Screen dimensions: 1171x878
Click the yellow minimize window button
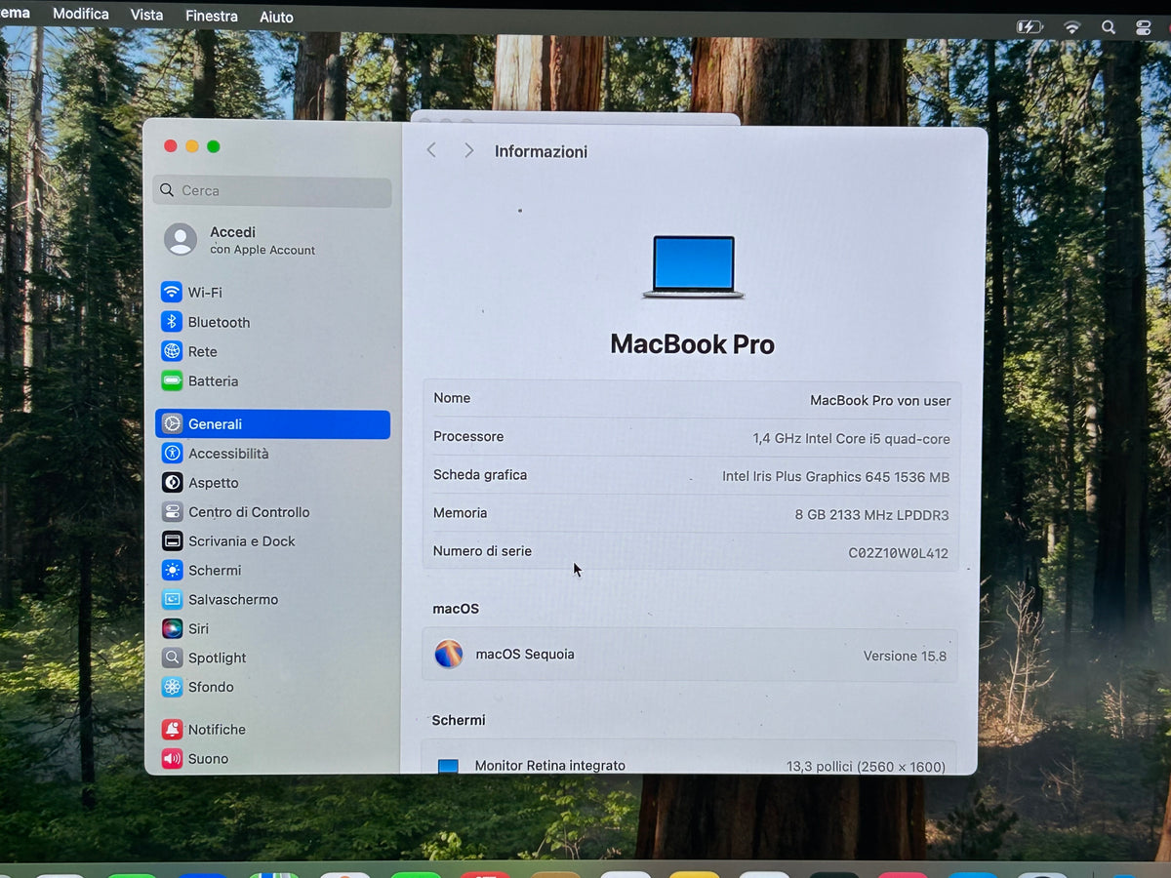coord(192,146)
